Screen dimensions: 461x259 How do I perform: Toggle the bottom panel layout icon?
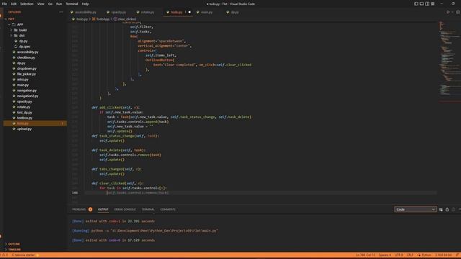point(421,4)
